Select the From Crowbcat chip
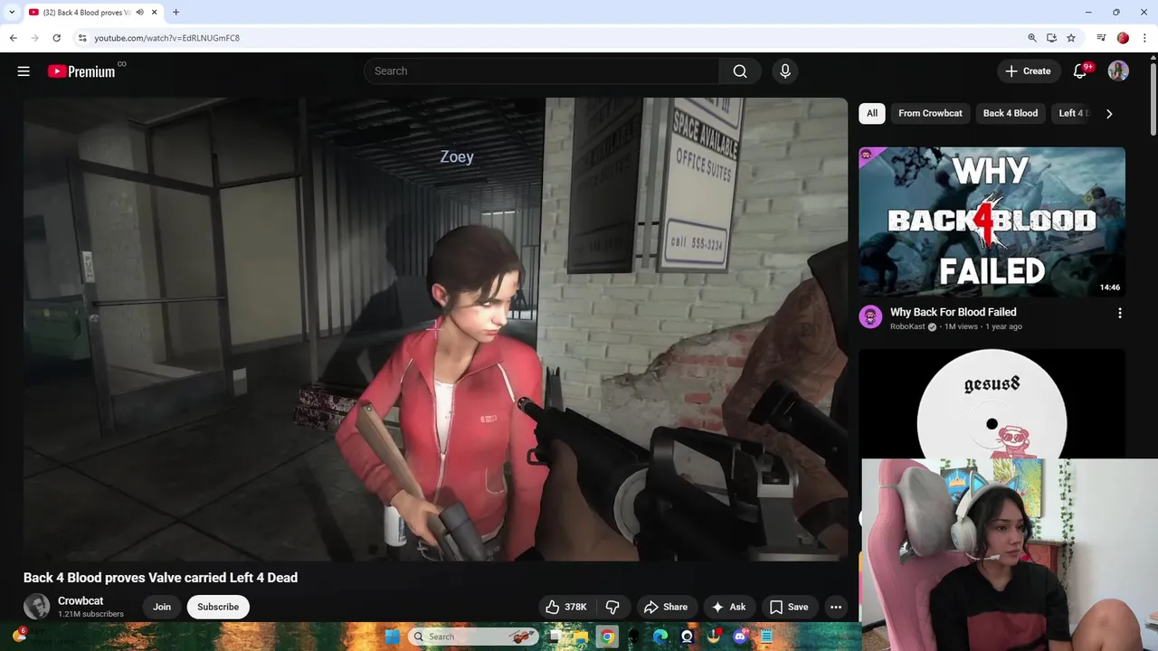 click(930, 113)
